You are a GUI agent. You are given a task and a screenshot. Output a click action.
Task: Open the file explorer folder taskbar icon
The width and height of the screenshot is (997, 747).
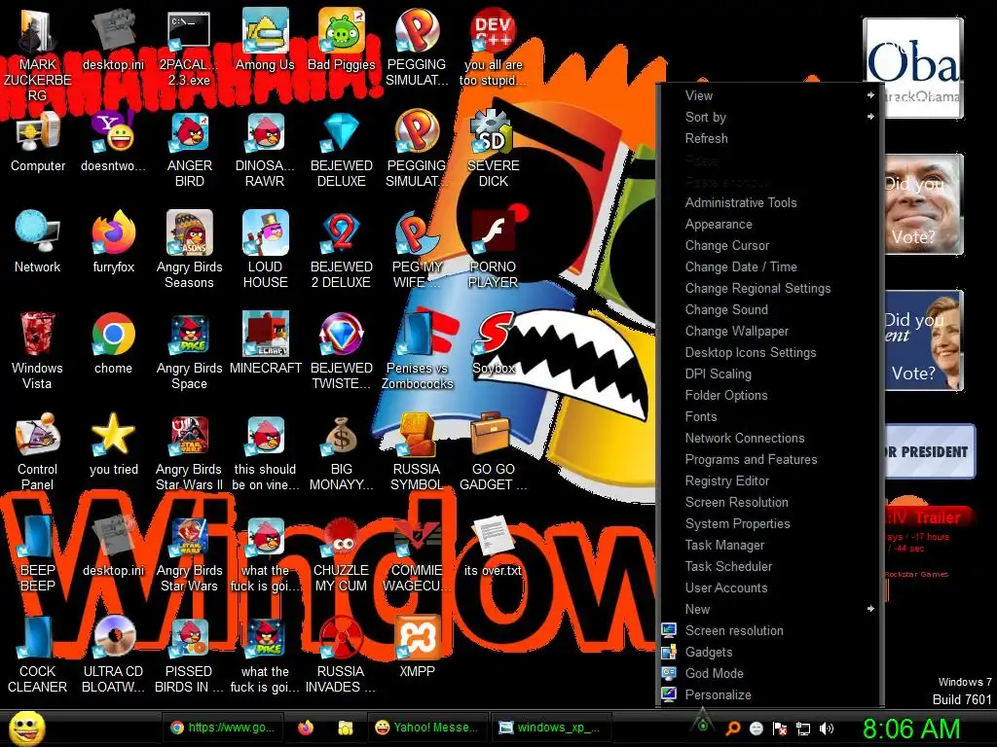click(x=346, y=728)
